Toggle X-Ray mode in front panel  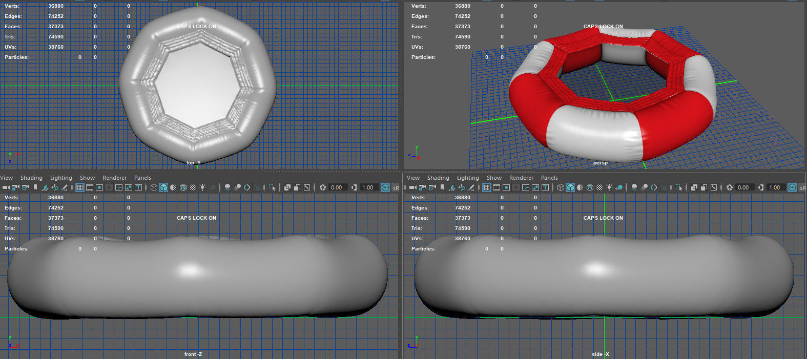pos(287,187)
